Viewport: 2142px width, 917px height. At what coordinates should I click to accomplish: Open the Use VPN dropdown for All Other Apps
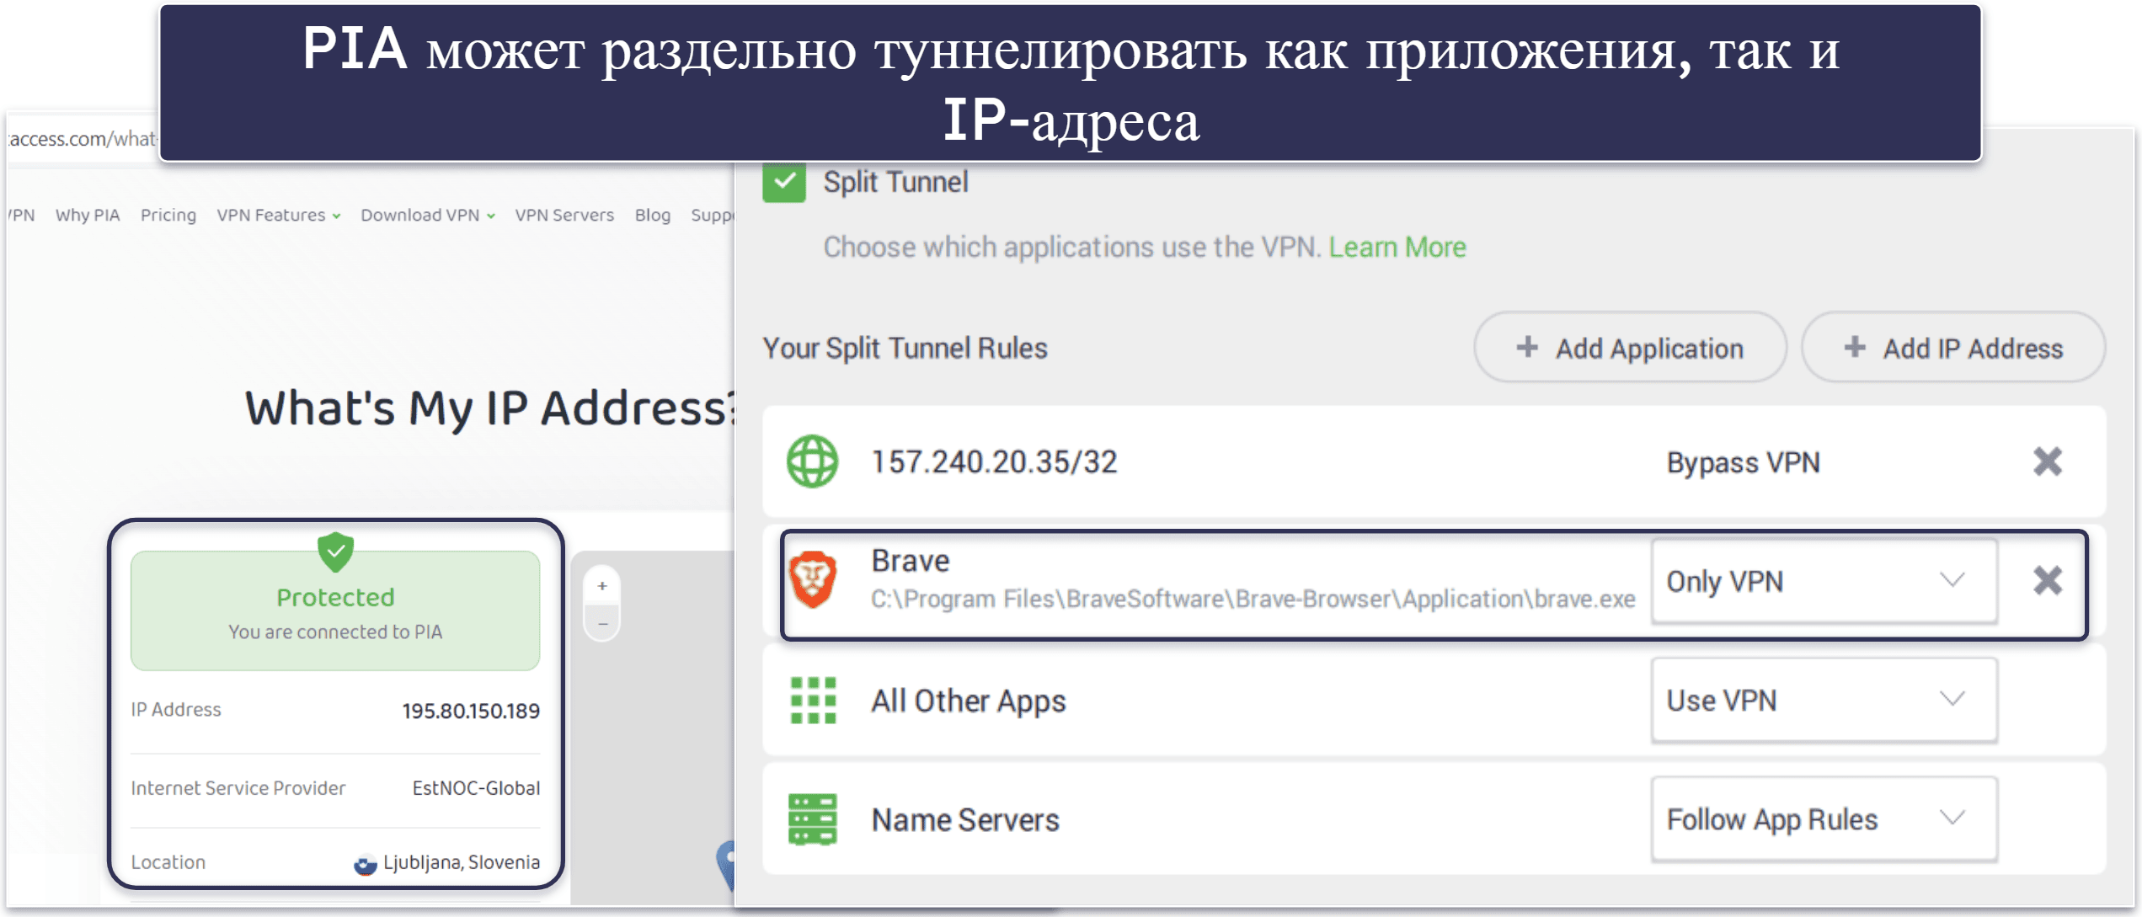(1824, 701)
